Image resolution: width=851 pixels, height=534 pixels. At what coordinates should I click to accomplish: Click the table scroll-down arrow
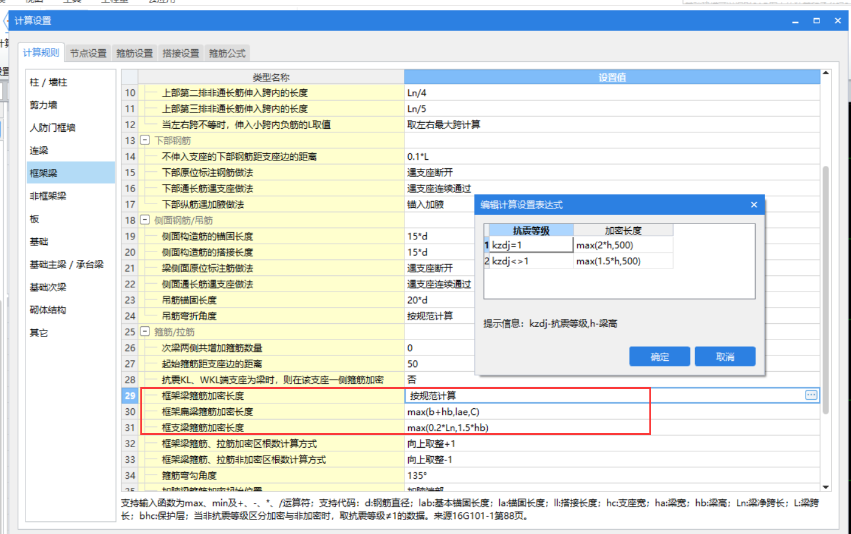pos(825,487)
